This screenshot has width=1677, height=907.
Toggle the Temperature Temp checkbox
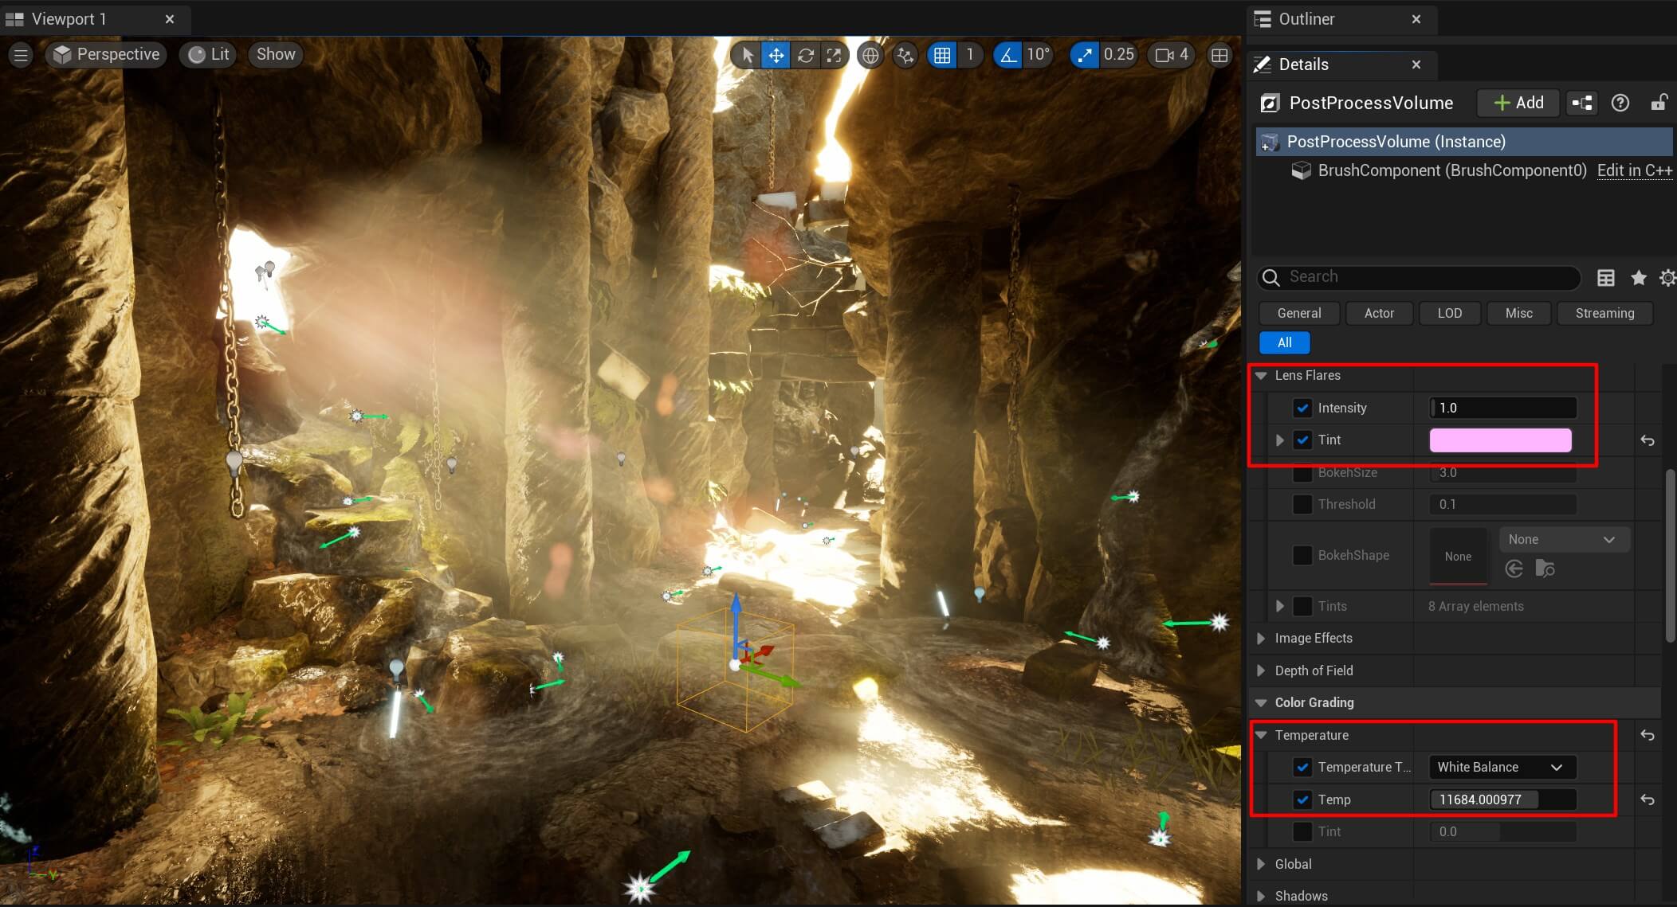pos(1302,799)
